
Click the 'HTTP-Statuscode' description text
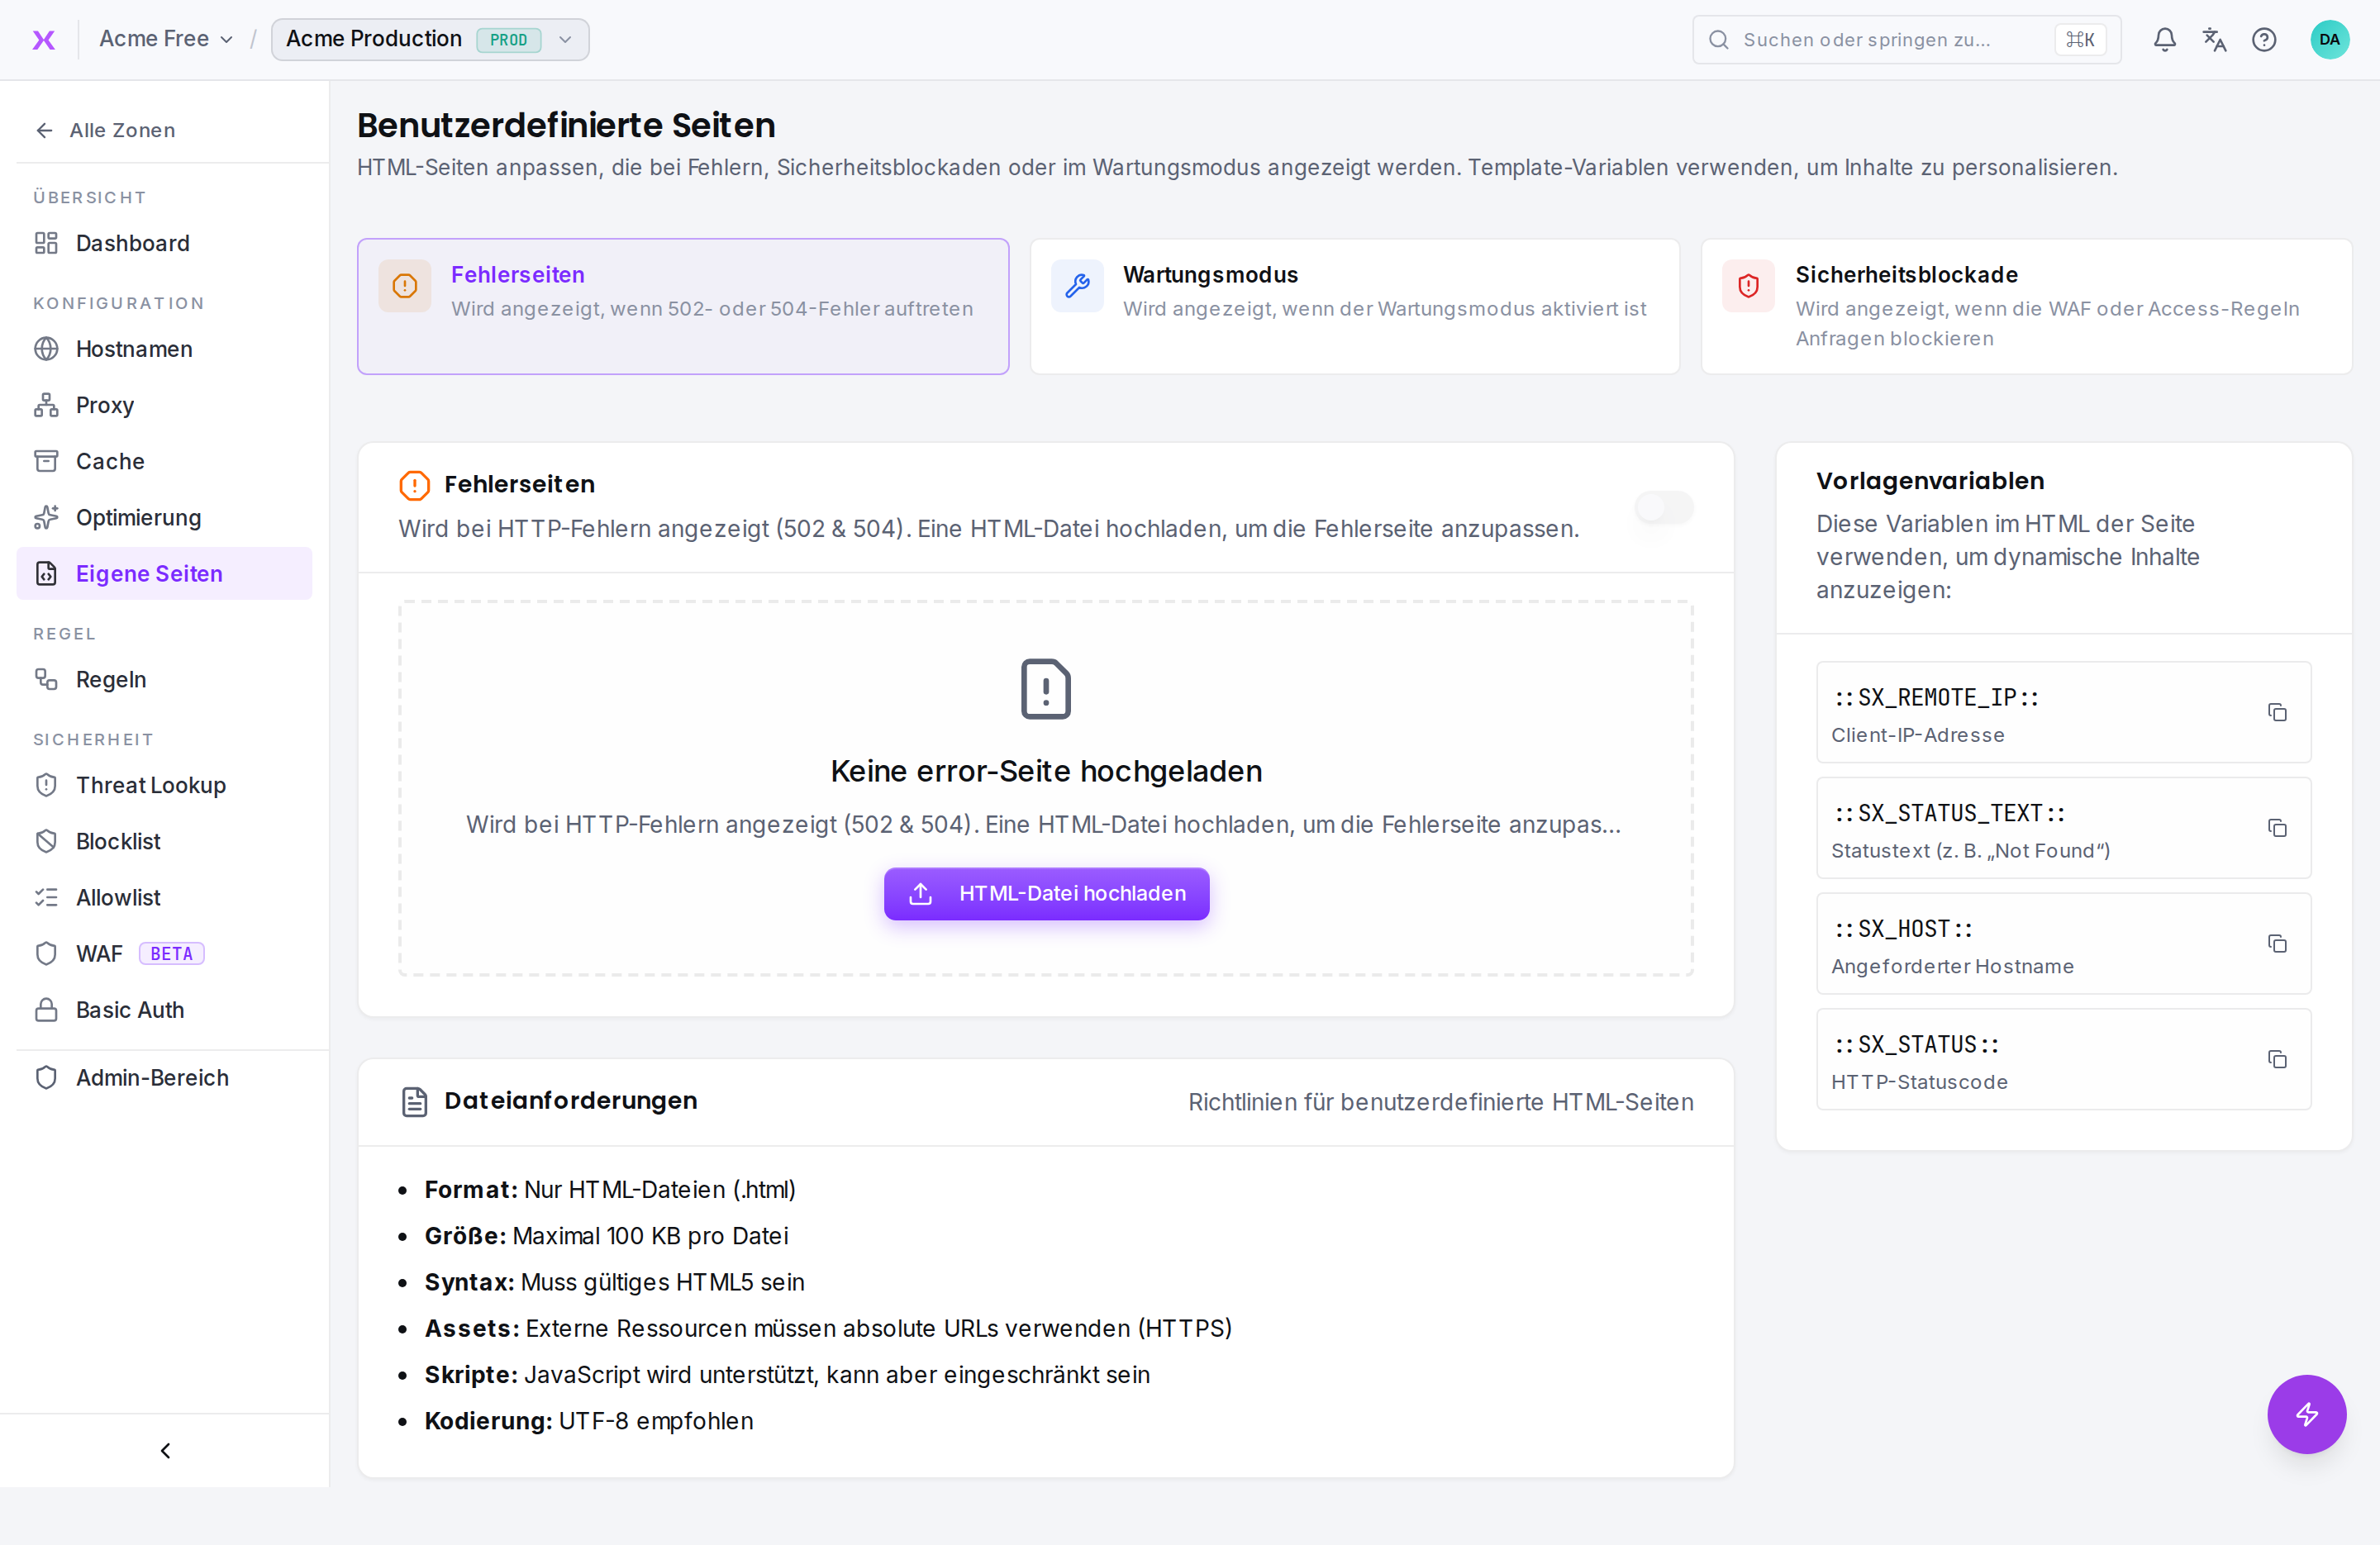(1919, 1082)
